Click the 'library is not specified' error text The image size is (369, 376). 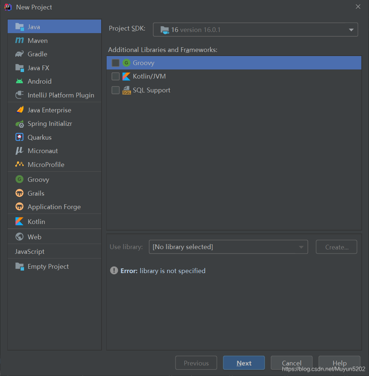coord(172,271)
